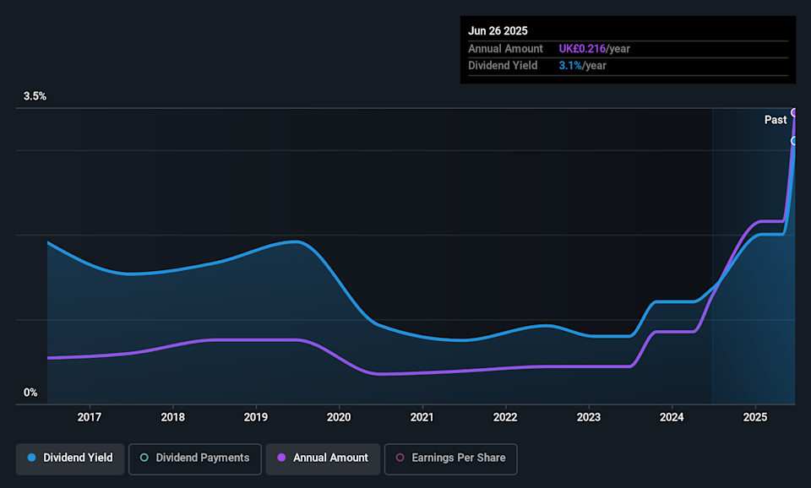Click the 3.1% dividend yield value
Image resolution: width=811 pixels, height=488 pixels.
(x=569, y=65)
